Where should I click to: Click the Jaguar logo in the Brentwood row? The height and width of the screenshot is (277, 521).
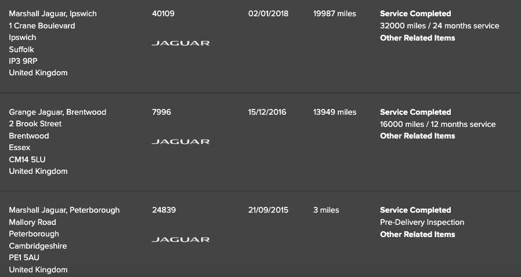(180, 142)
